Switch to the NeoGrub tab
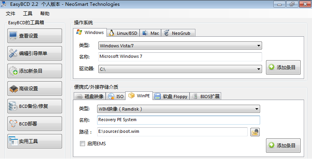 click(178, 33)
